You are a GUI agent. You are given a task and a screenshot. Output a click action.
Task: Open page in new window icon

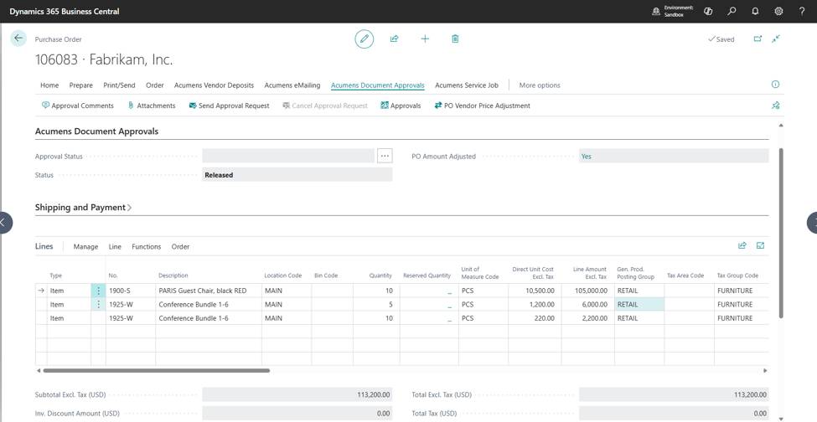coord(758,39)
